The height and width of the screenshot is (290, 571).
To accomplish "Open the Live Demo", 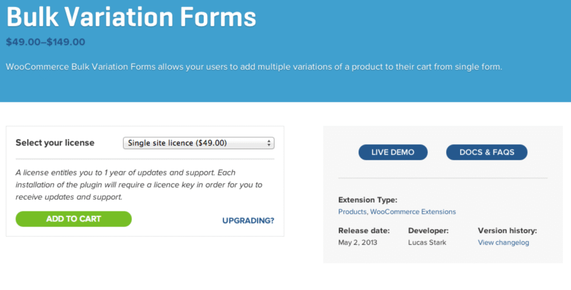I will 393,152.
